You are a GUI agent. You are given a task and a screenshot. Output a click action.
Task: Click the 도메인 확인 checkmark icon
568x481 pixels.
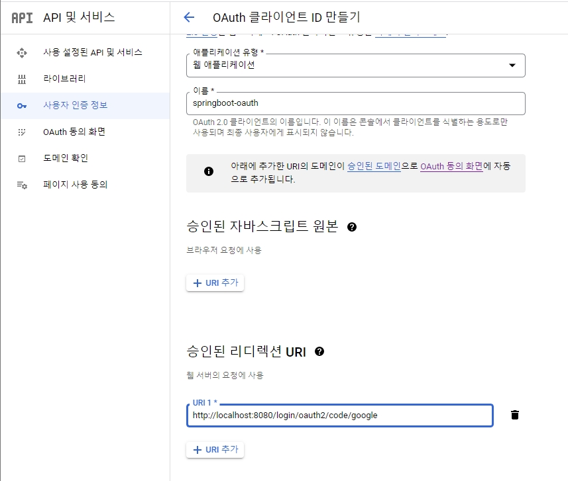(22, 159)
